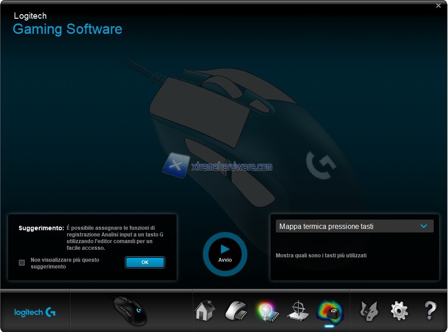
Task: Open the Home screen icon
Action: 205,311
